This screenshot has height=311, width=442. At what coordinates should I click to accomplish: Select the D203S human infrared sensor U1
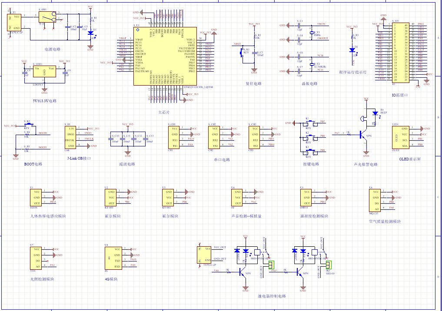click(36, 198)
